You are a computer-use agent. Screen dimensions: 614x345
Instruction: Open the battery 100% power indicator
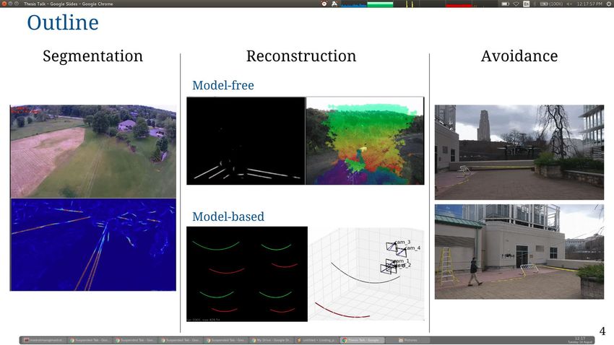551,4
